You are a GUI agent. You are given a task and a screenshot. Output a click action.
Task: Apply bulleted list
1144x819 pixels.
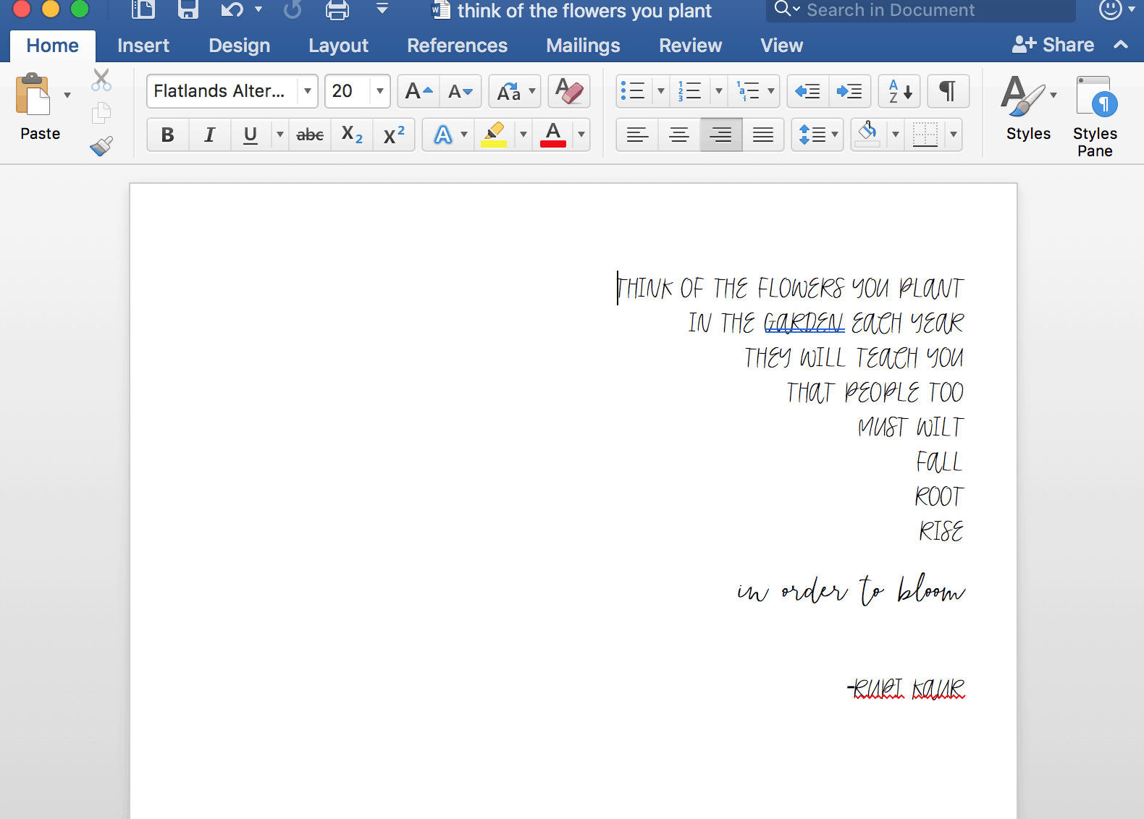point(633,91)
